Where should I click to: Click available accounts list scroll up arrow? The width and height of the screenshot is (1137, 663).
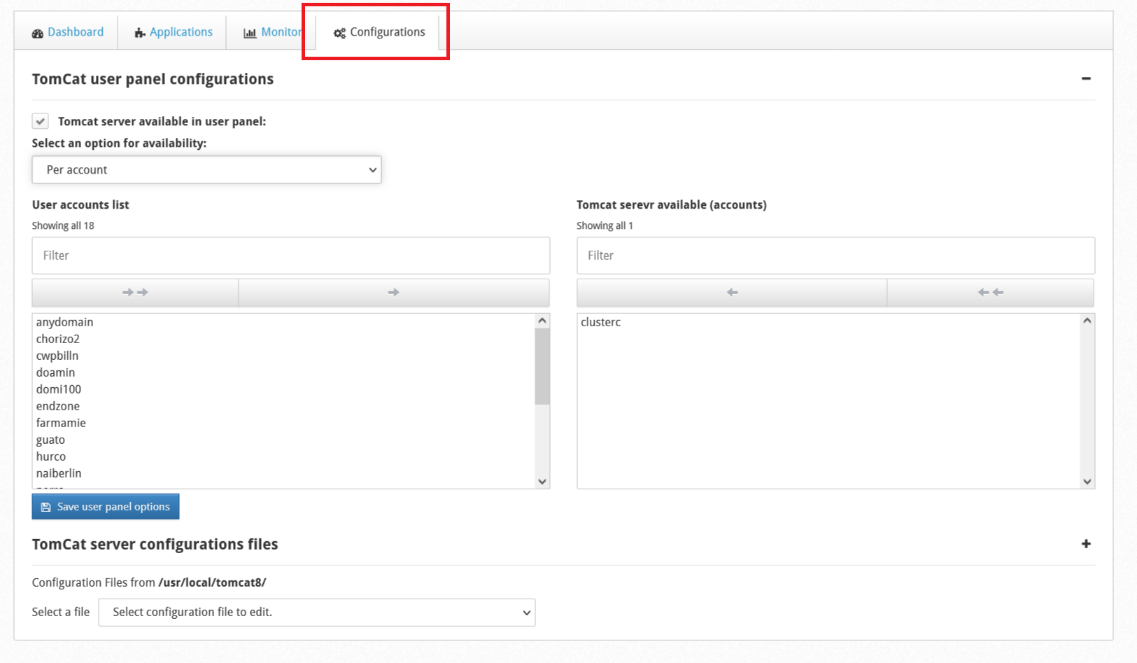click(1087, 321)
